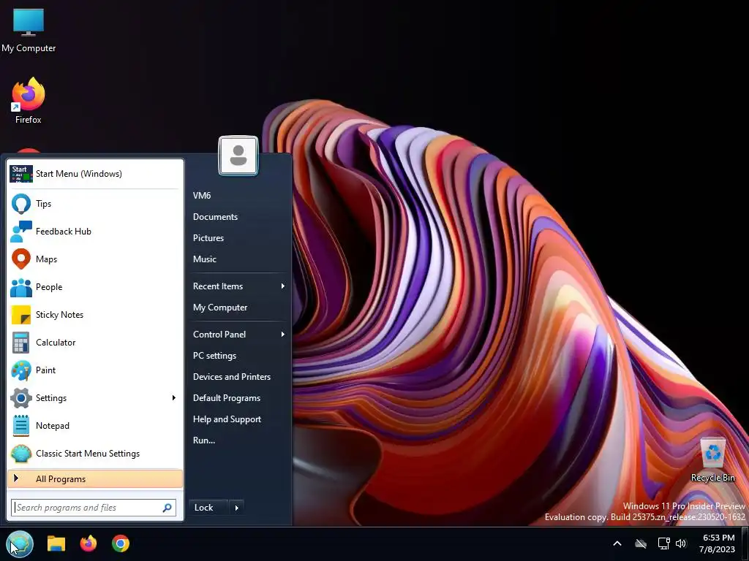This screenshot has height=561, width=749.
Task: Expand All Programs list
Action: pos(95,479)
